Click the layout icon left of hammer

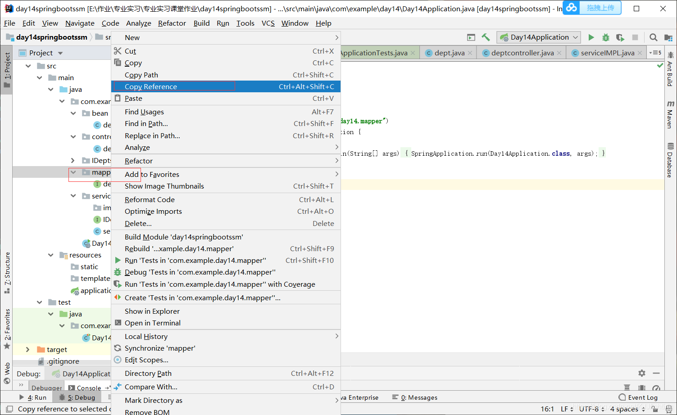pyautogui.click(x=471, y=37)
